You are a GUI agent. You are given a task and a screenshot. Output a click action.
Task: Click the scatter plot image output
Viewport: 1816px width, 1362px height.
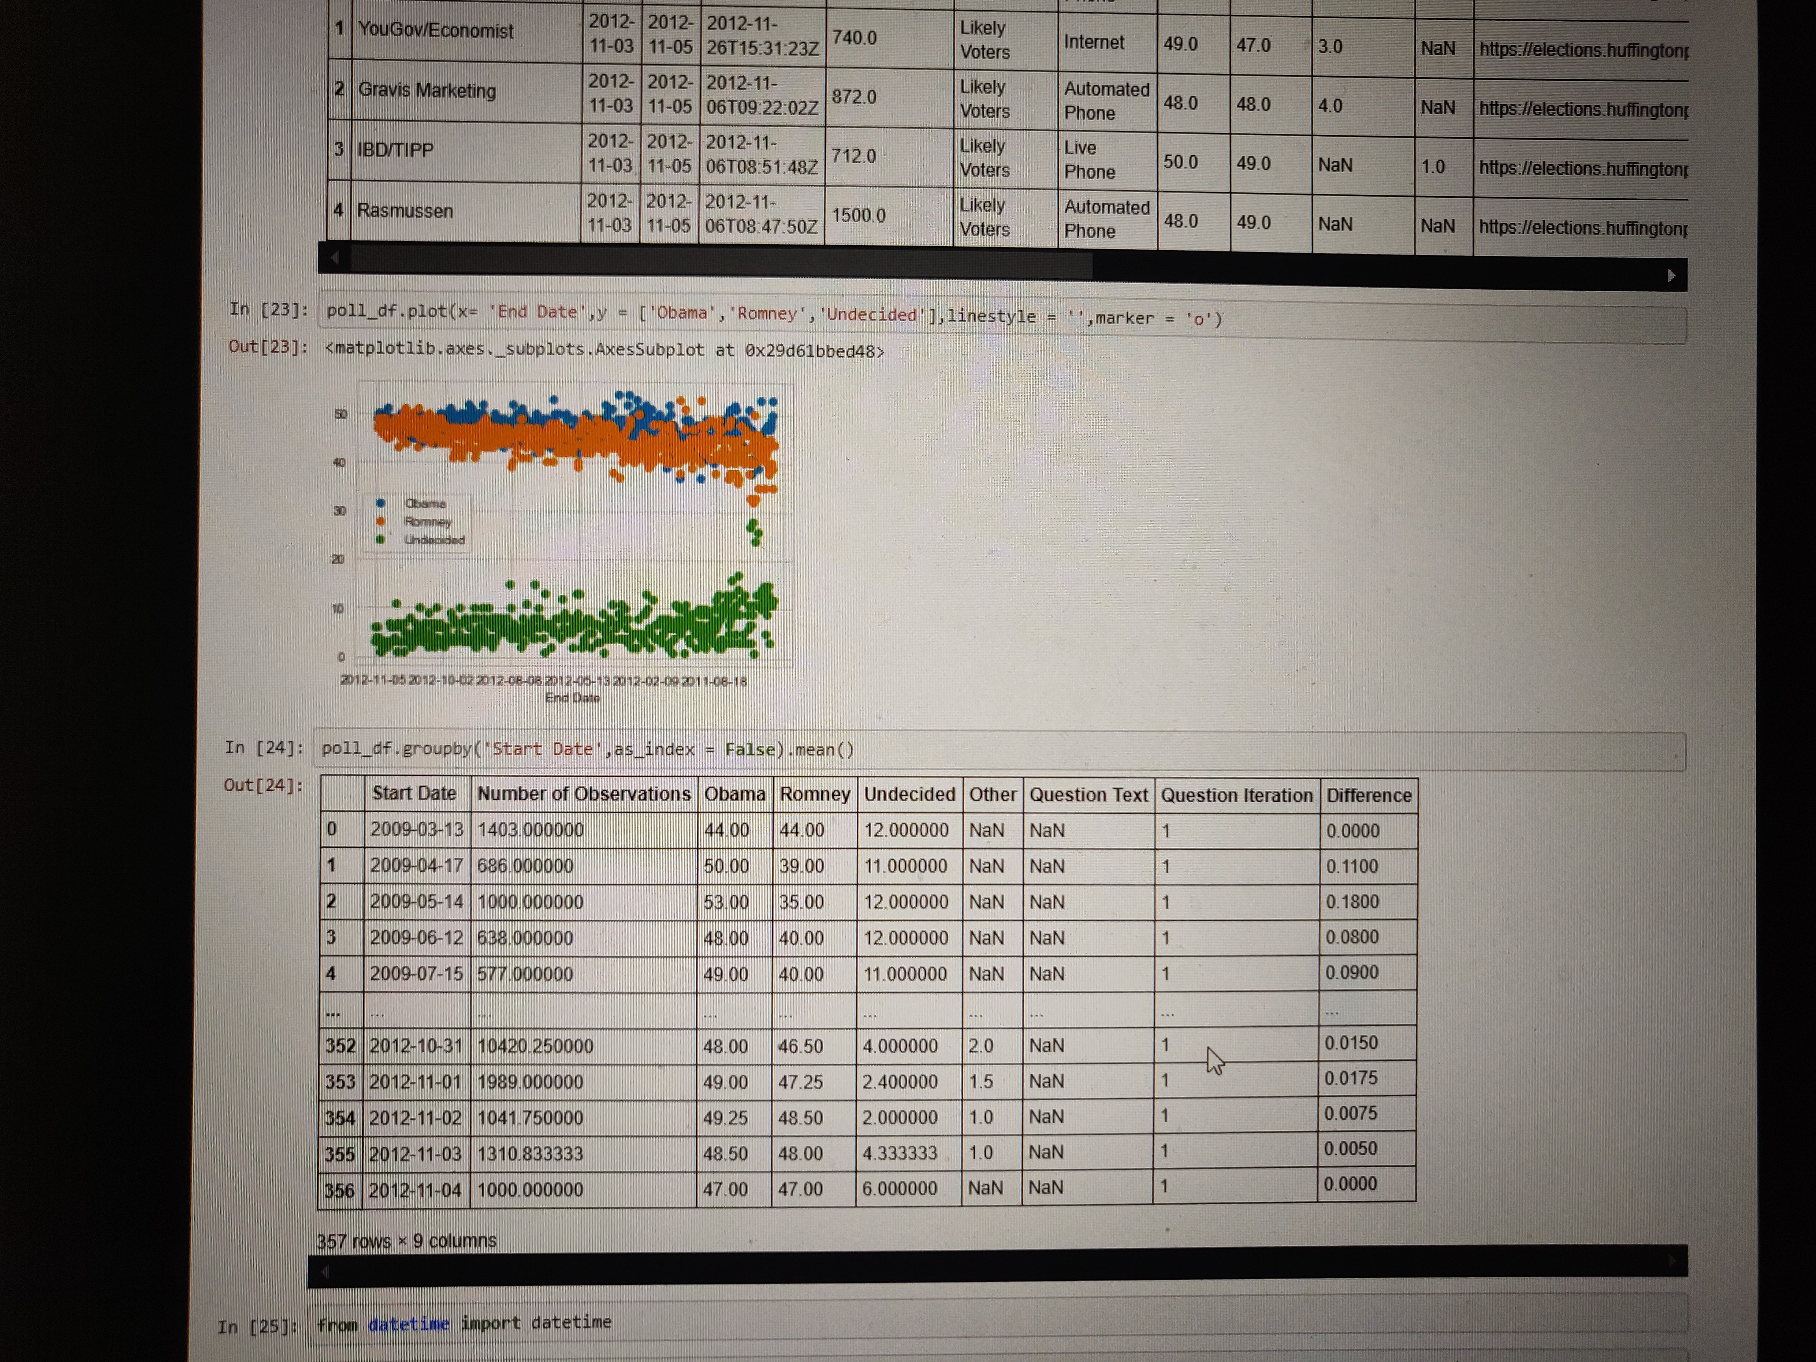pos(562,542)
